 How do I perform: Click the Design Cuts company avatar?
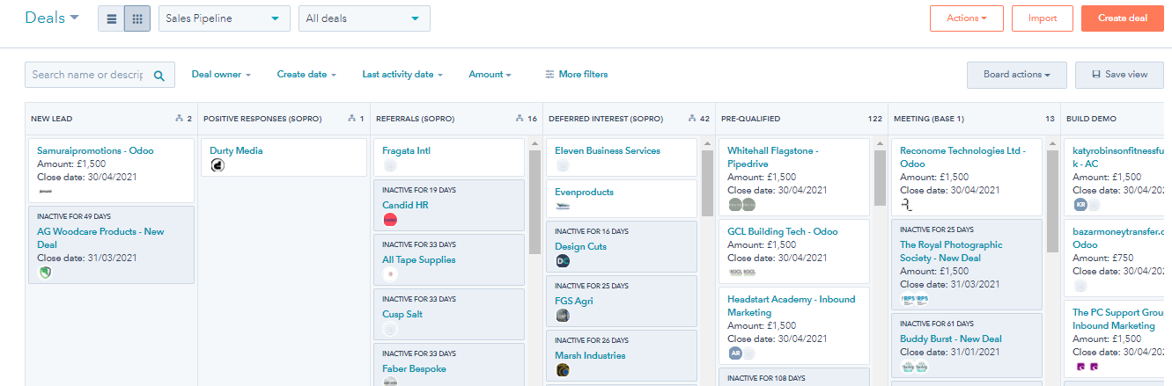tap(564, 261)
